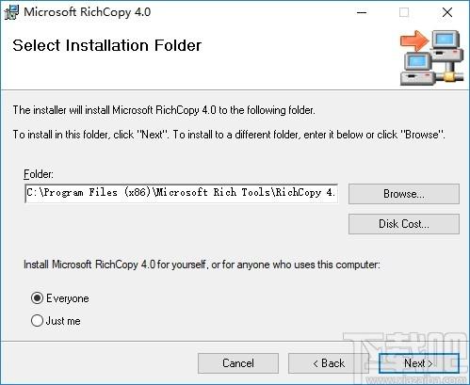Screen dimensions: 470x385
Task: Click the Microsoft RichCopy 4.0 title bar text
Action: tap(88, 12)
